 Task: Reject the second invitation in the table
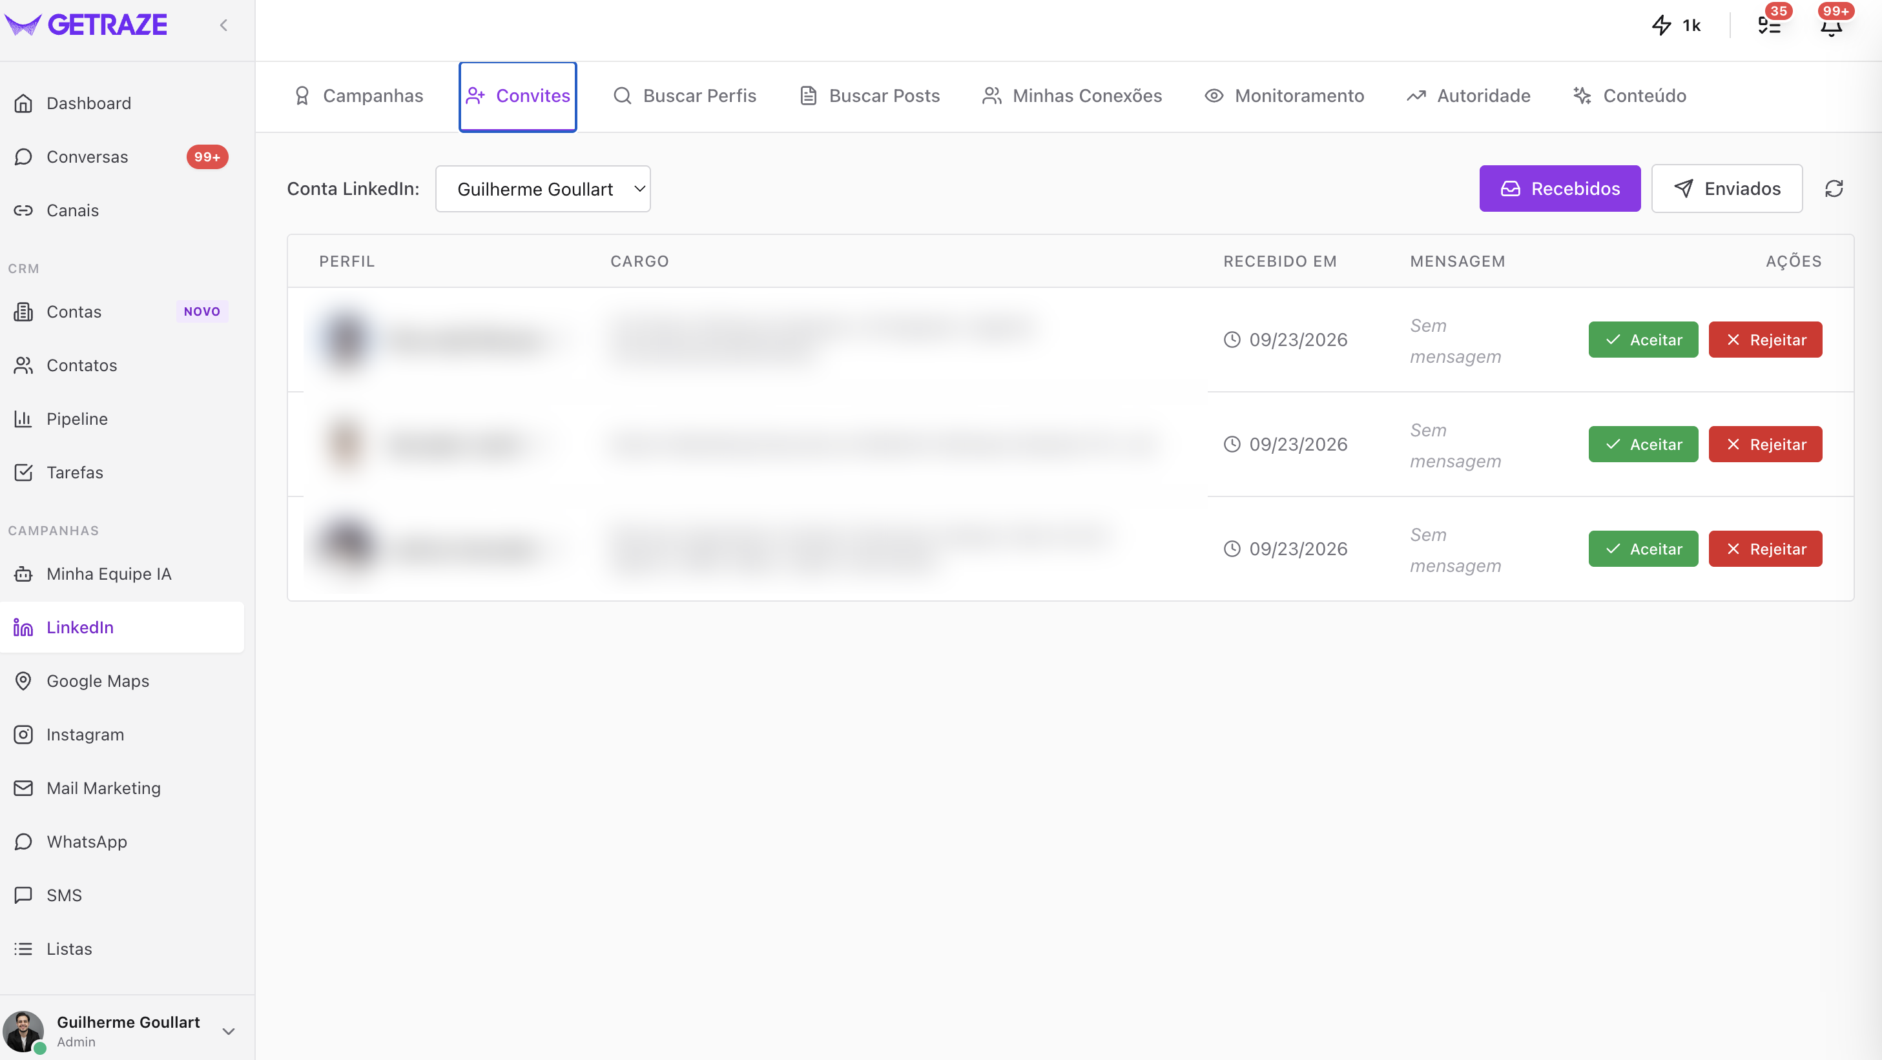pos(1765,444)
